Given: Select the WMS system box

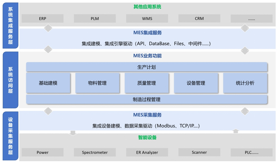Looking at the screenshot, I should (x=147, y=18).
